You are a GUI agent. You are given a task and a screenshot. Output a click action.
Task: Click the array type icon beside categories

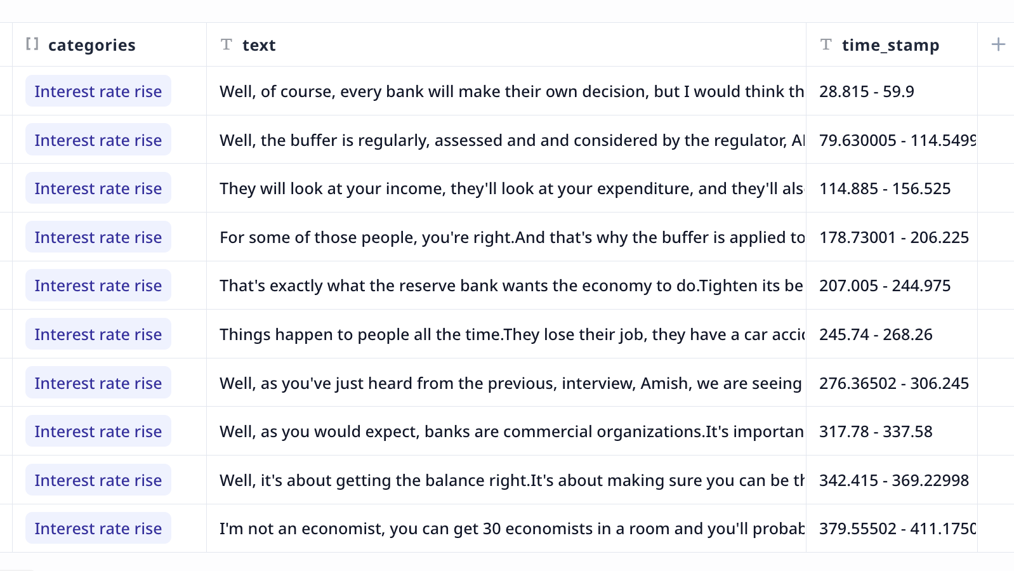point(32,44)
